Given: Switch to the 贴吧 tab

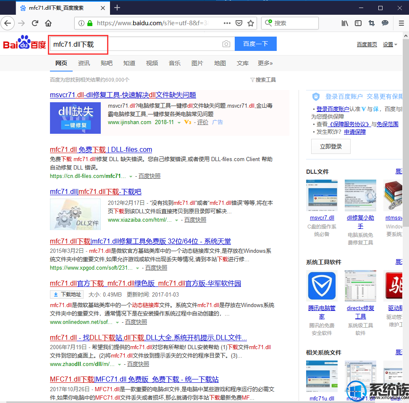Looking at the screenshot, I should 107,63.
